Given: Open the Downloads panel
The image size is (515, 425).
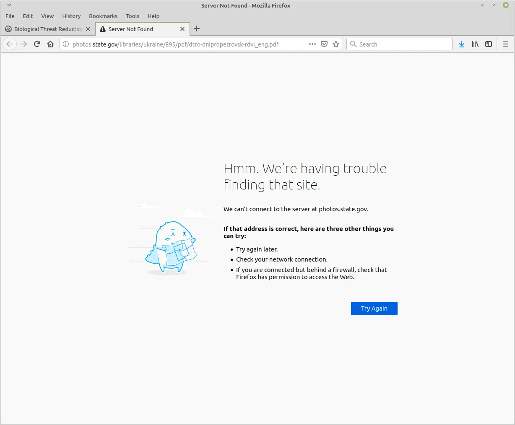Looking at the screenshot, I should pos(462,44).
